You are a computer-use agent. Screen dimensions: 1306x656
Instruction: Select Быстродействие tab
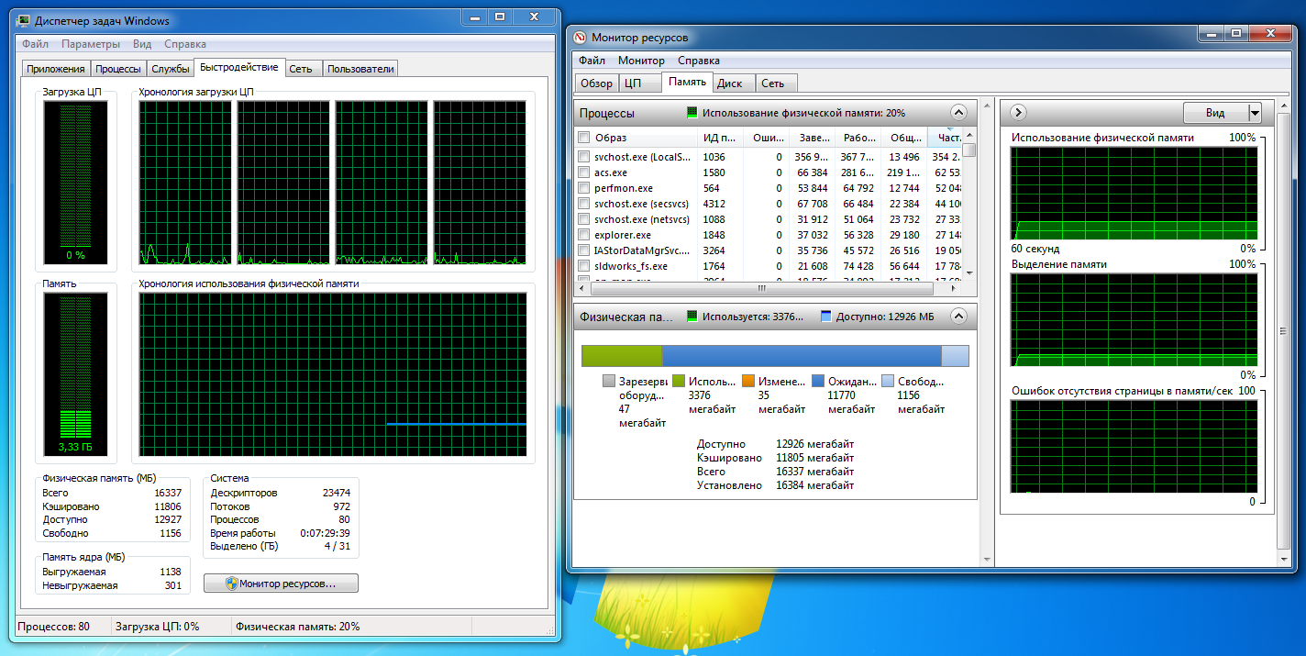tap(238, 67)
